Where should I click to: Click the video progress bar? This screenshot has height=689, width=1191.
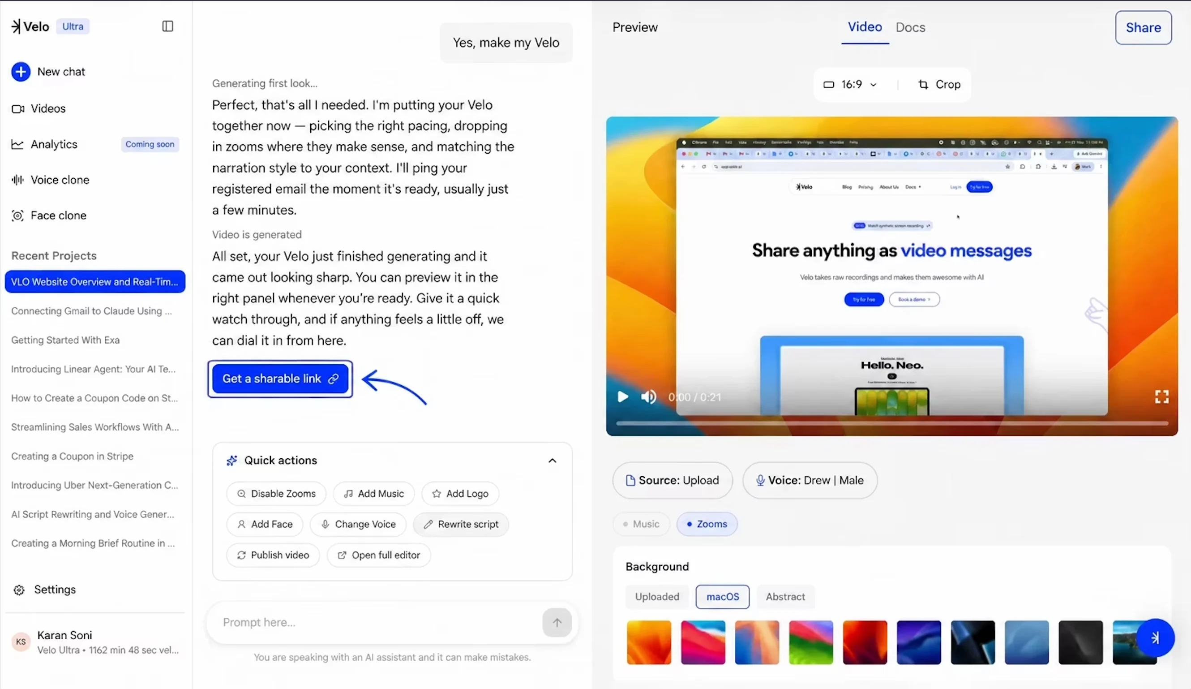point(892,423)
